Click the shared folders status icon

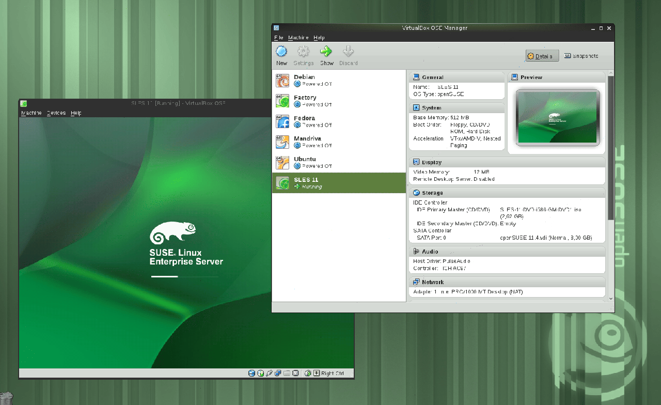pyautogui.click(x=287, y=373)
